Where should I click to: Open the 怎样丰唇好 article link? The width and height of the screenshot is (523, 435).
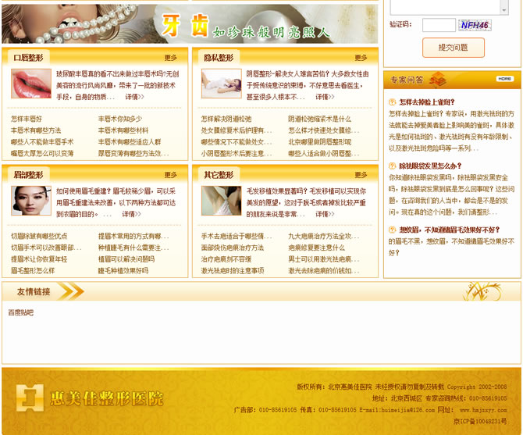pos(27,119)
